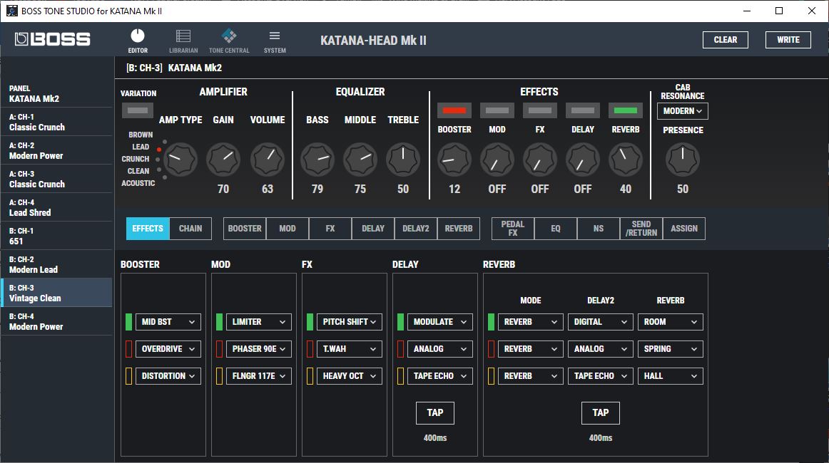Select yellow slot beside TAPE ECHO delay

coord(400,376)
